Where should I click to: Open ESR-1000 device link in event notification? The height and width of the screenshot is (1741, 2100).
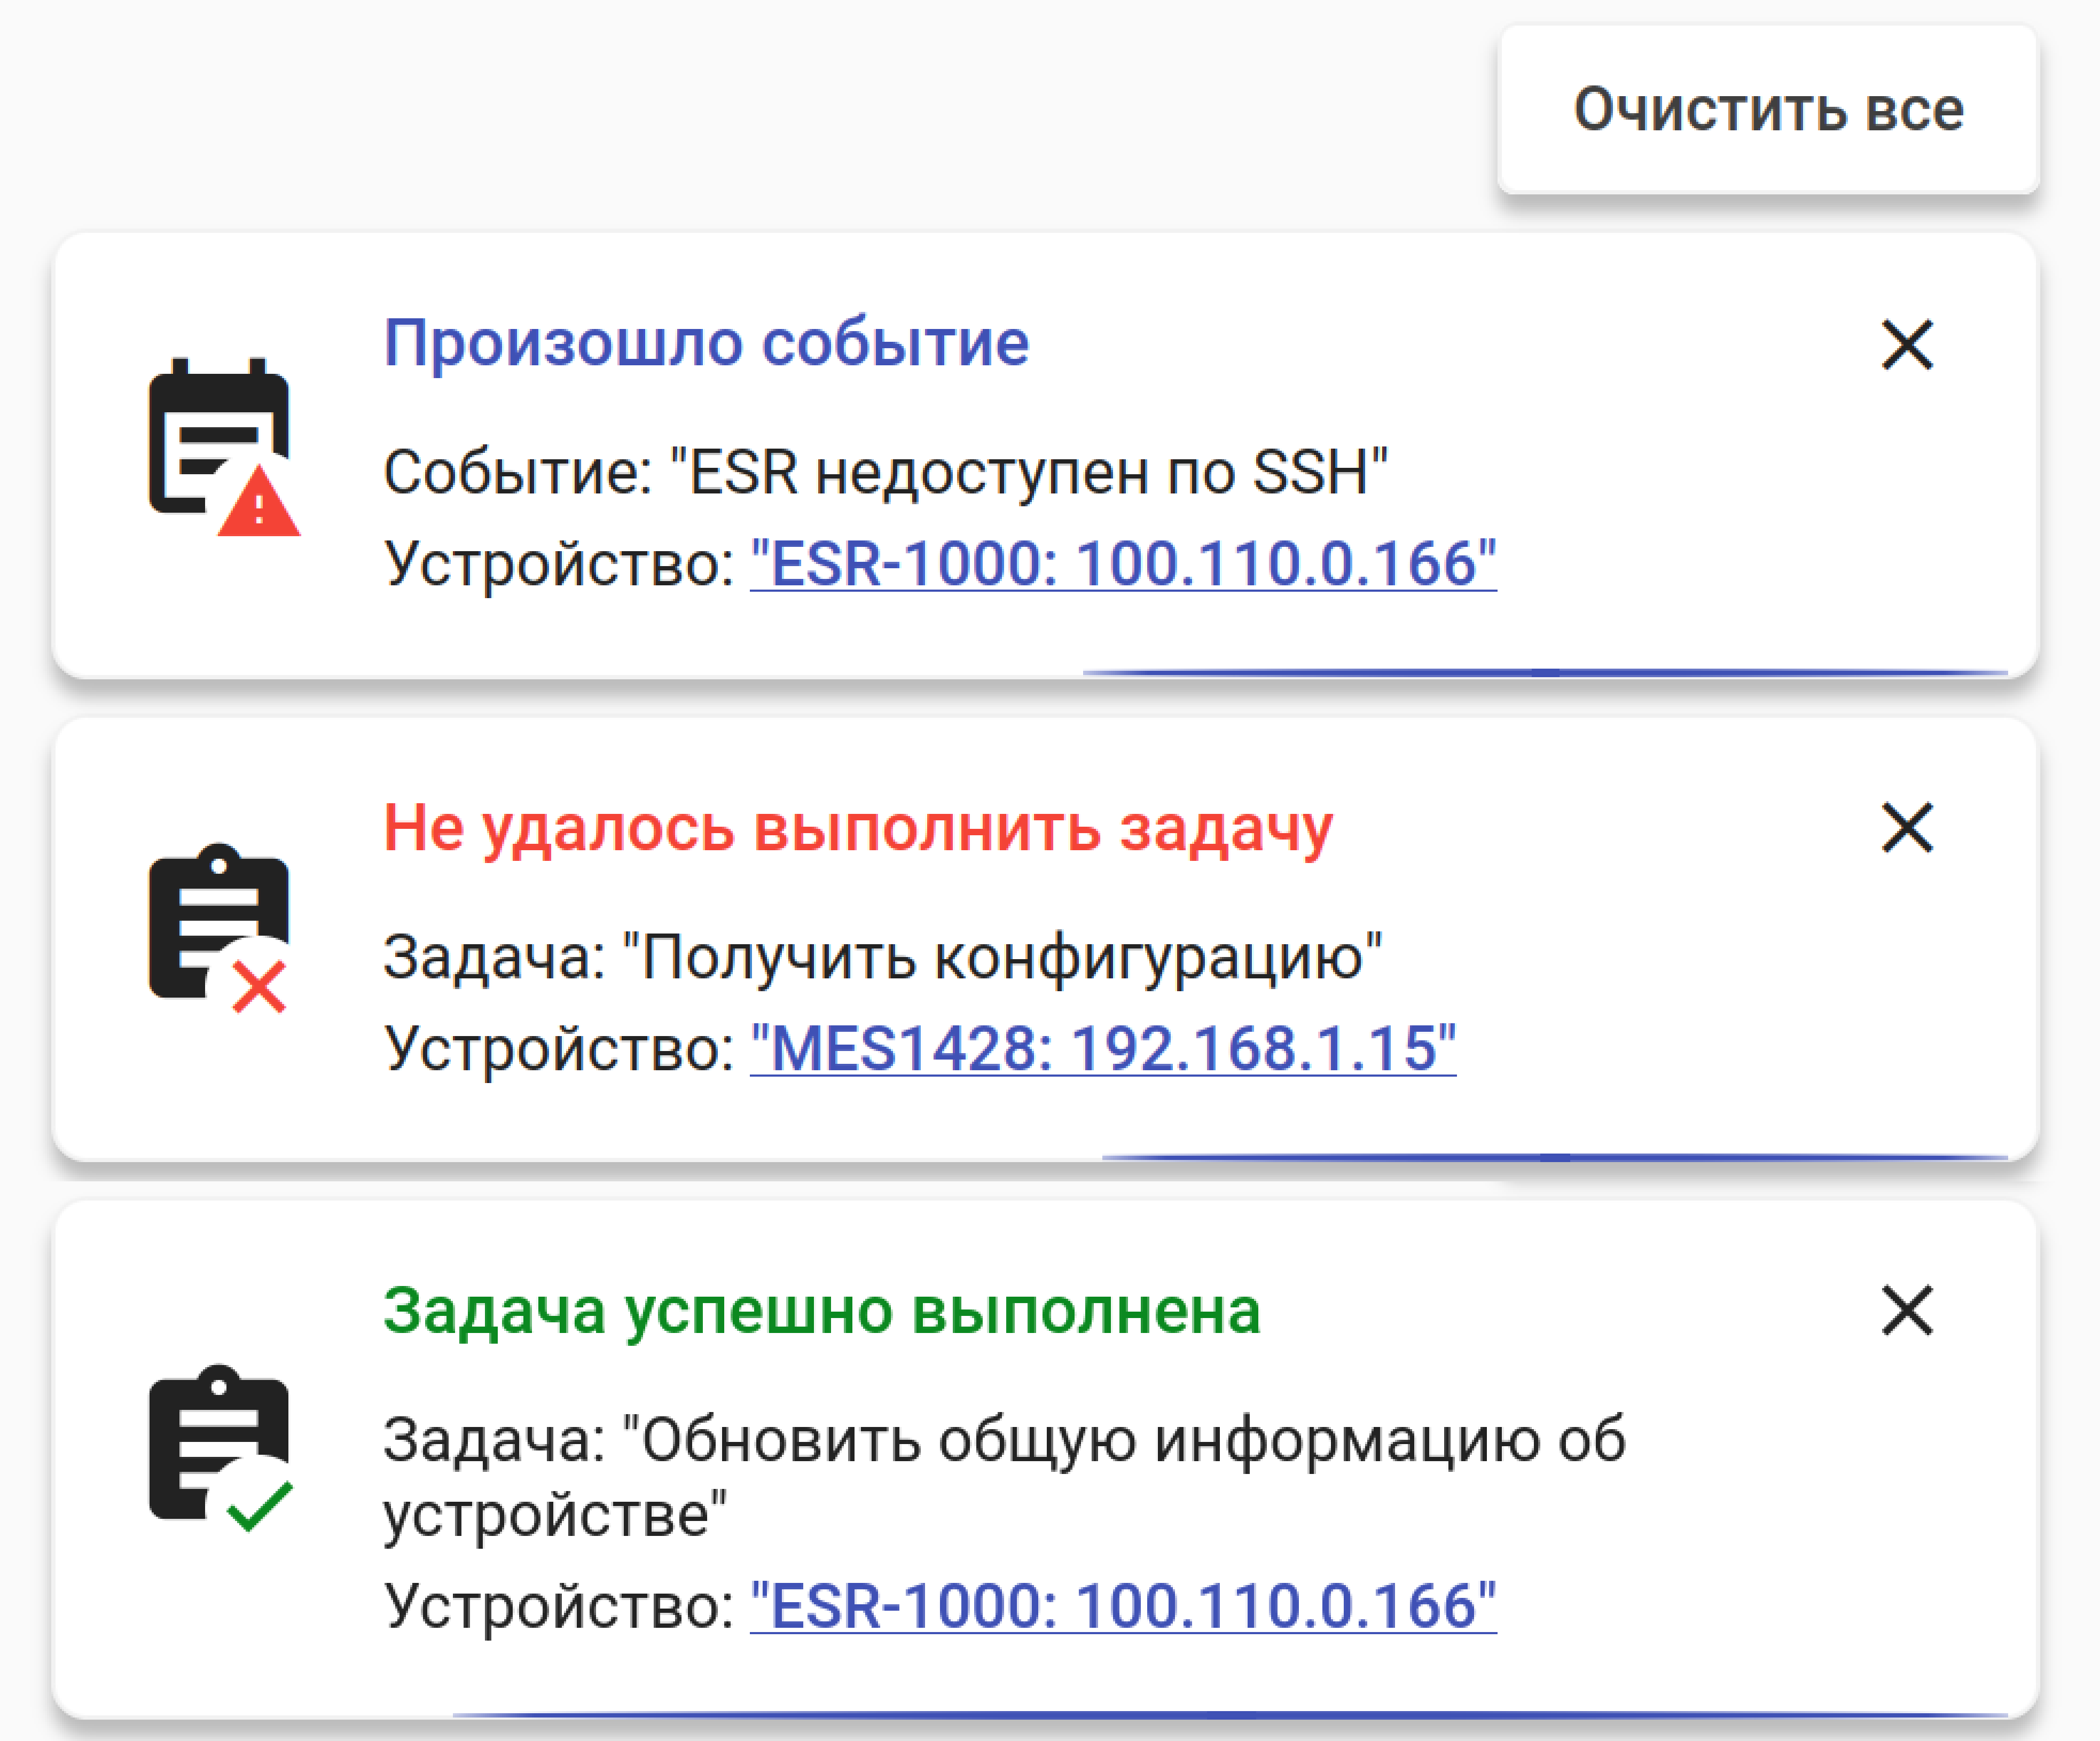[x=1122, y=563]
